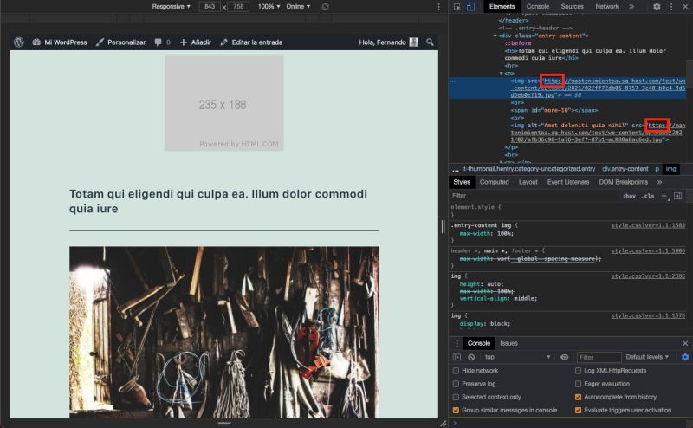Toggle the device toolbar icon
The width and height of the screenshot is (693, 428).
pos(470,7)
